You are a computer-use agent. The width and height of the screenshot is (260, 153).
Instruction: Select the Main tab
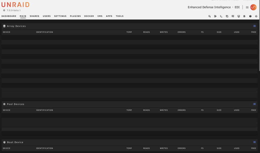[23, 16]
